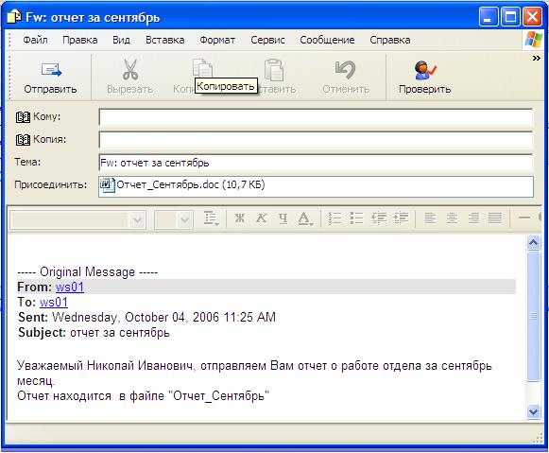
Task: Open the paragraph style formatting icon
Action: click(x=211, y=218)
